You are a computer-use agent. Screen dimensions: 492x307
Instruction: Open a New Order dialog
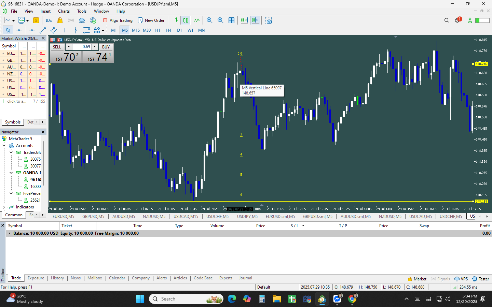151,20
